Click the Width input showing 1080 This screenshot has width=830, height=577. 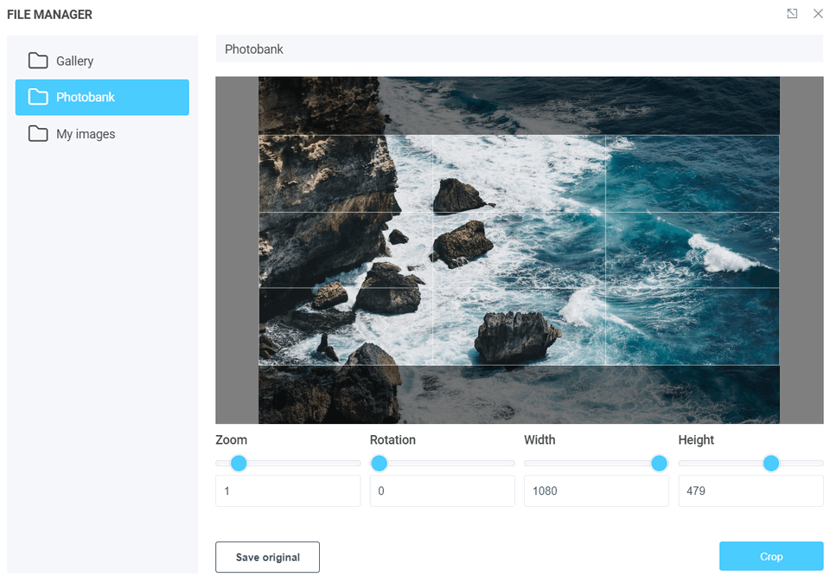(596, 490)
